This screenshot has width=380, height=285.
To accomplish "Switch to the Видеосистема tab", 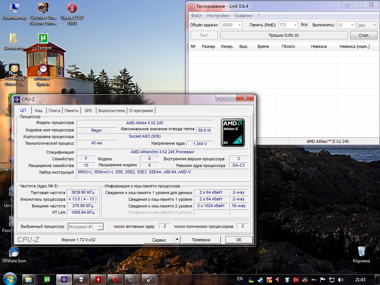I will [x=111, y=111].
